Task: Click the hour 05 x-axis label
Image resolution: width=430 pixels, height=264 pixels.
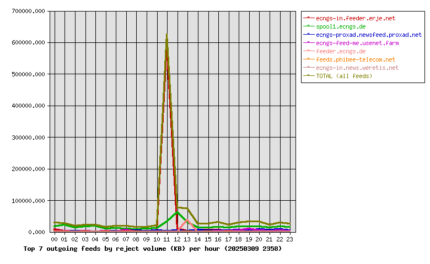Action: 106,239
